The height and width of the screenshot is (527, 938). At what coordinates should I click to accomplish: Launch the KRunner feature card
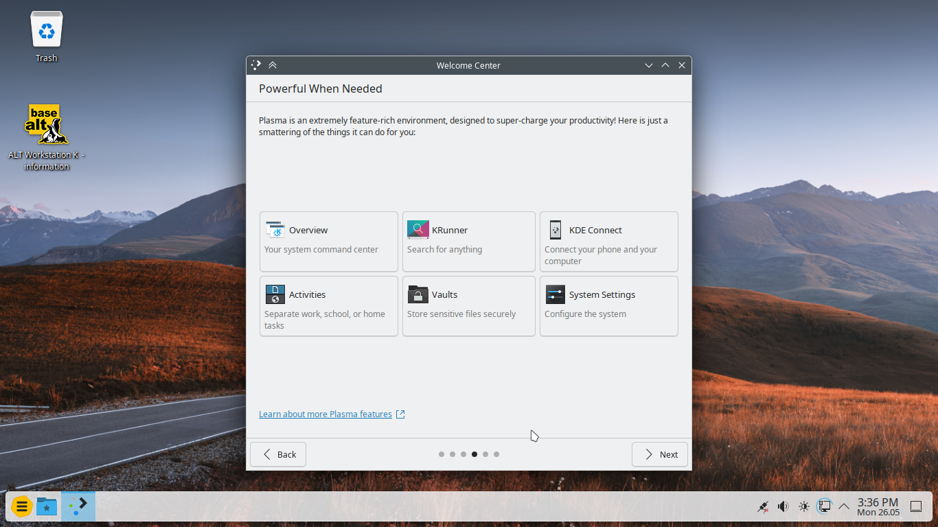[x=469, y=242]
